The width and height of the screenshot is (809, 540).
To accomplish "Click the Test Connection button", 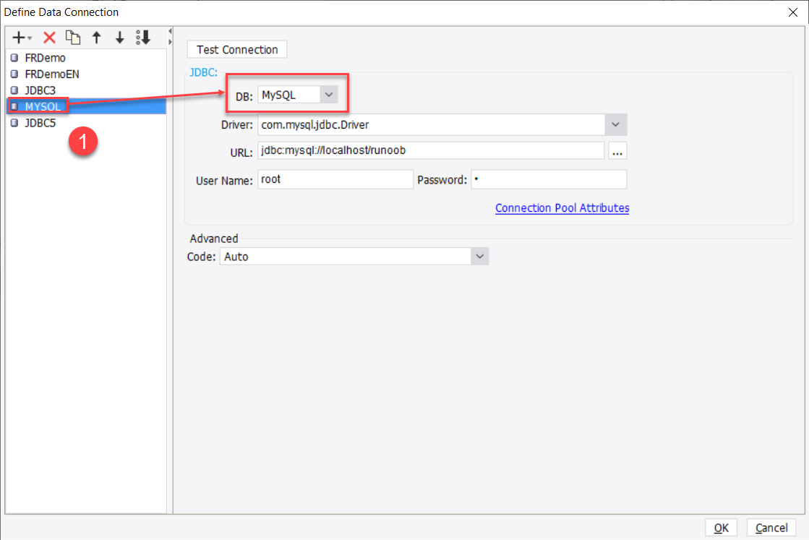I will (x=236, y=49).
